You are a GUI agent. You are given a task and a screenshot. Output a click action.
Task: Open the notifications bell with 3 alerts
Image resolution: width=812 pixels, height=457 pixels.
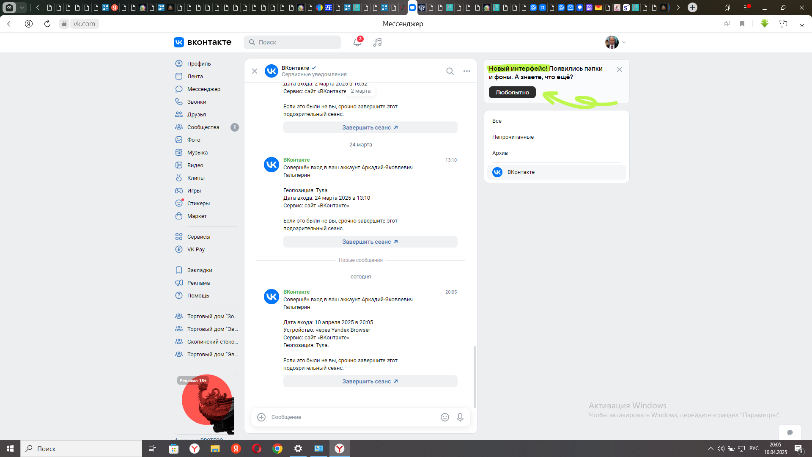click(x=357, y=42)
